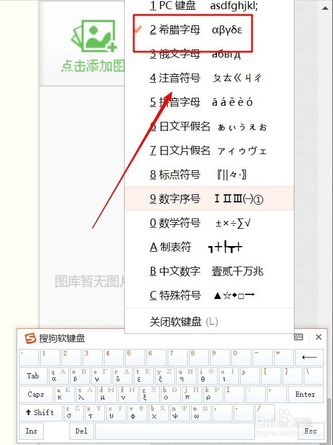Screen dimensions: 333x445
Task: Choose 注音符号 phonetic symbols layout
Action: [x=209, y=78]
